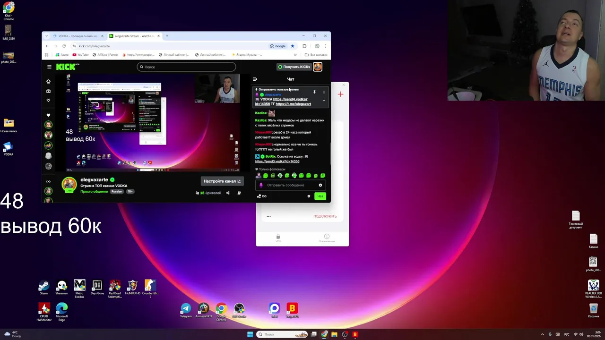Click the Получить KICKs button
The width and height of the screenshot is (605, 340).
click(294, 67)
